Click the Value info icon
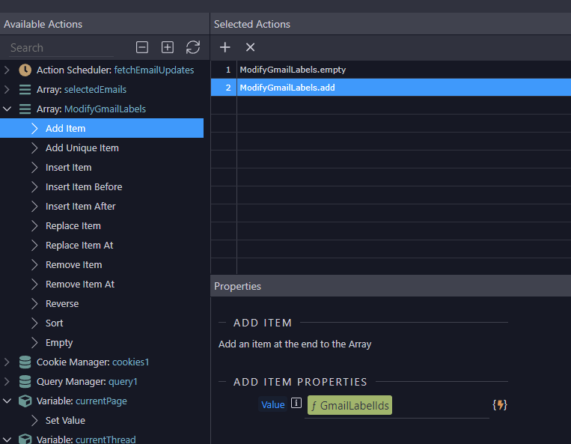This screenshot has height=444, width=571. pyautogui.click(x=296, y=404)
